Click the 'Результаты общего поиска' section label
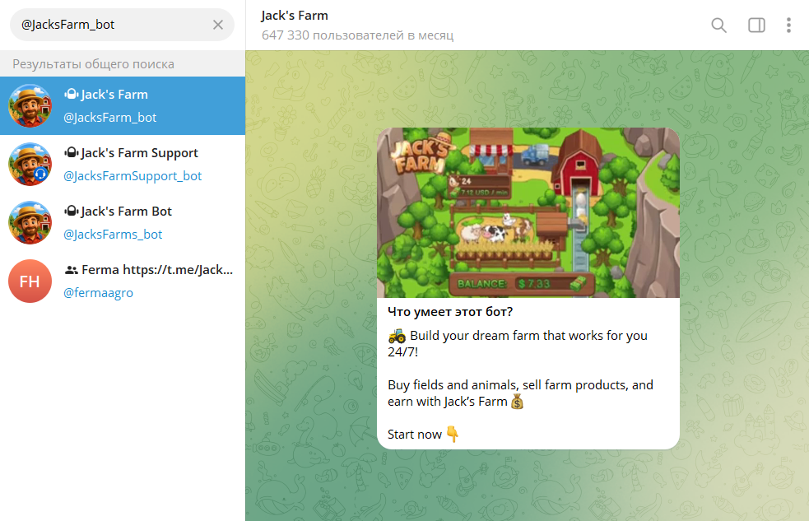 (x=93, y=64)
